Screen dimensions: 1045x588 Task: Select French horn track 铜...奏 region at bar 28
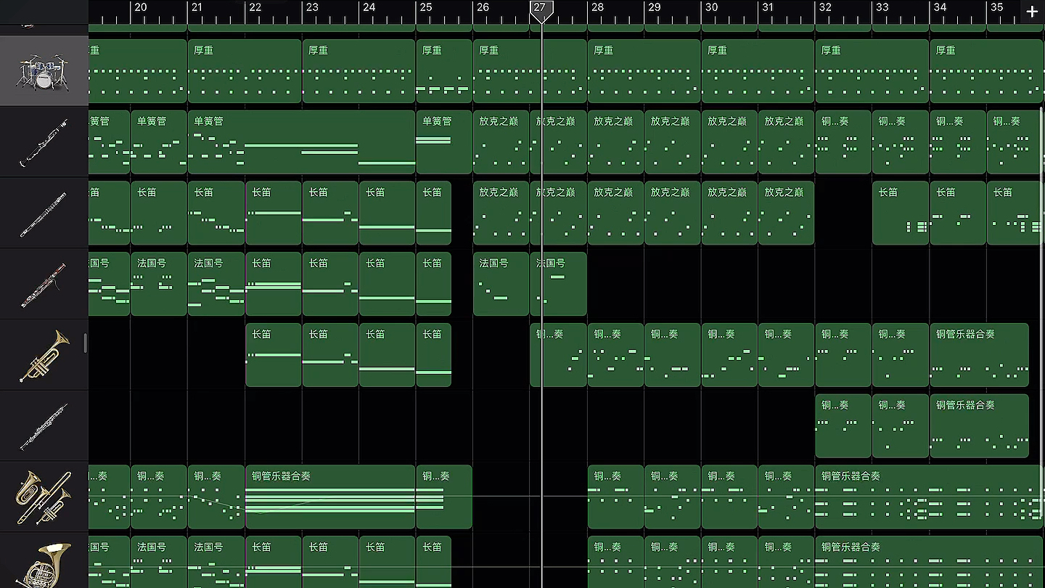[x=615, y=562]
